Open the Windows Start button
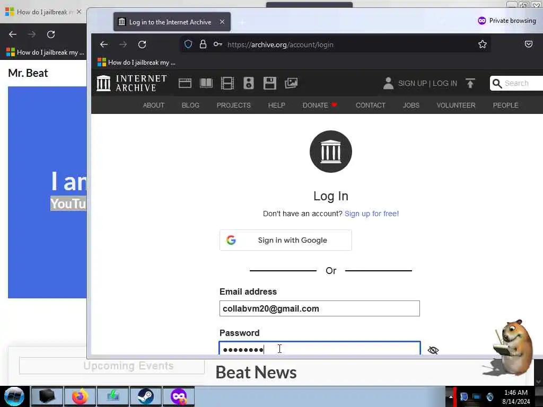The height and width of the screenshot is (407, 543). 14,396
